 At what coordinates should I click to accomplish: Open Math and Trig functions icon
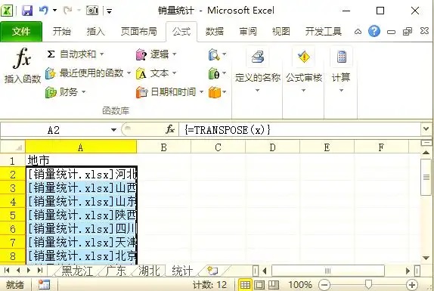217,73
